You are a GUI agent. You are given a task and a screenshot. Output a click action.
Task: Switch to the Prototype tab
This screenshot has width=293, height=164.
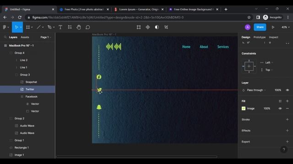[260, 37]
